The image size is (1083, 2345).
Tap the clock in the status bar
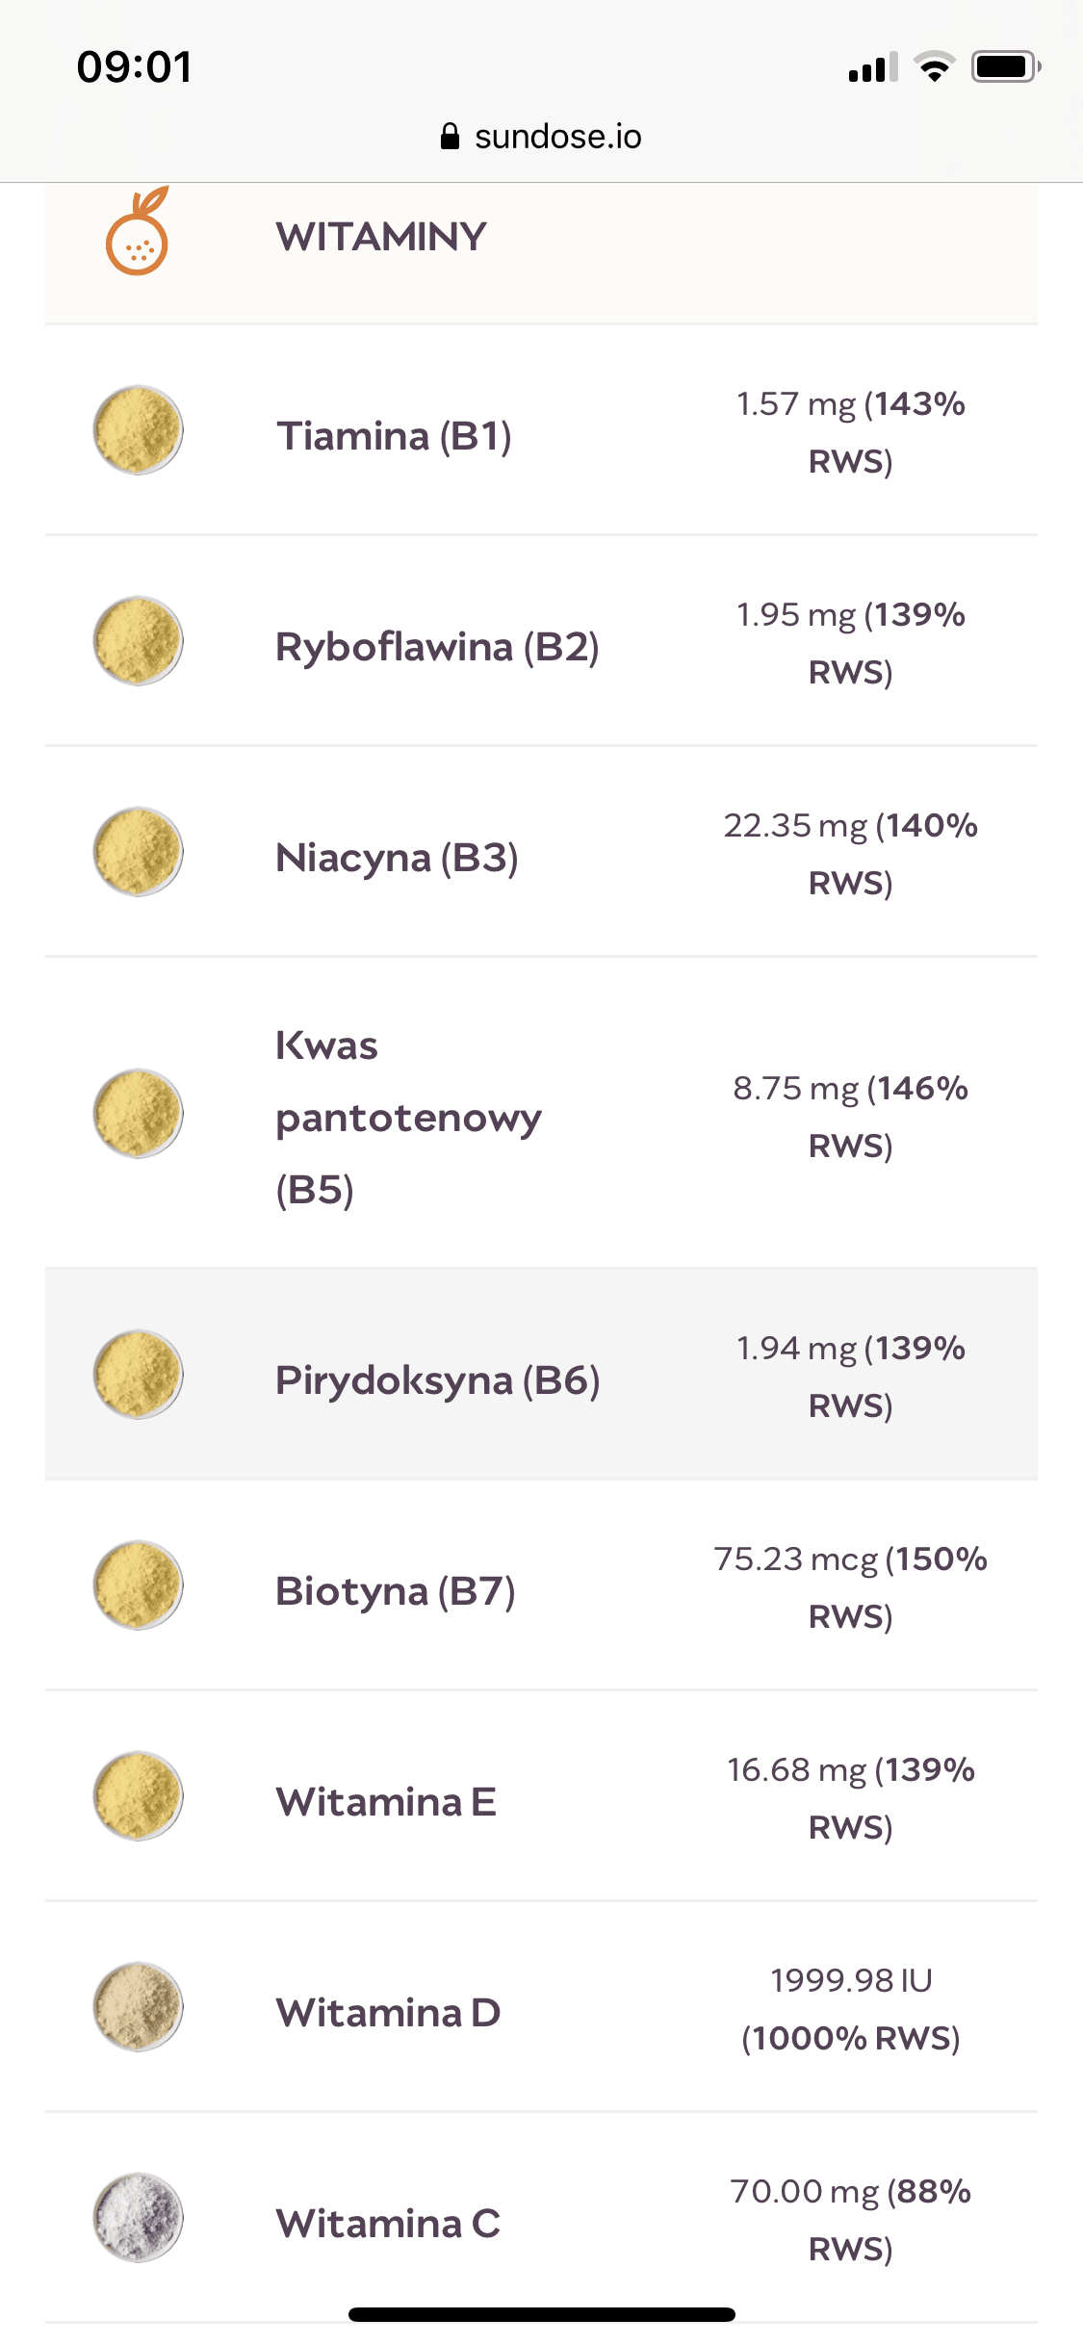click(135, 67)
